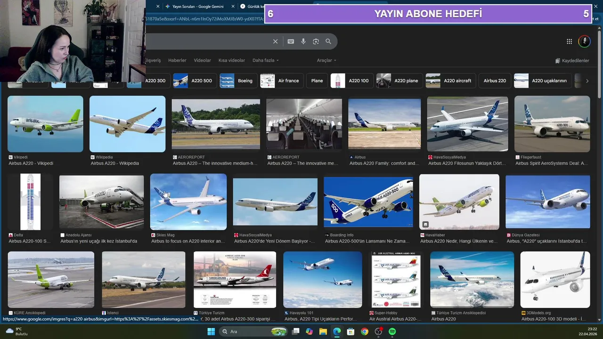Open the Airbus A220 - Vikipedi link

31,163
